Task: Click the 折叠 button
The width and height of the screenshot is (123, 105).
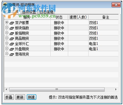Action: pos(9,97)
